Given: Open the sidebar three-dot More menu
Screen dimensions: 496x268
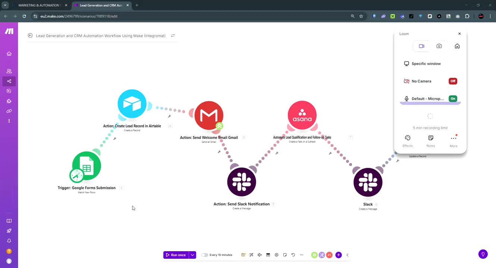Looking at the screenshot, I should click(x=9, y=121).
